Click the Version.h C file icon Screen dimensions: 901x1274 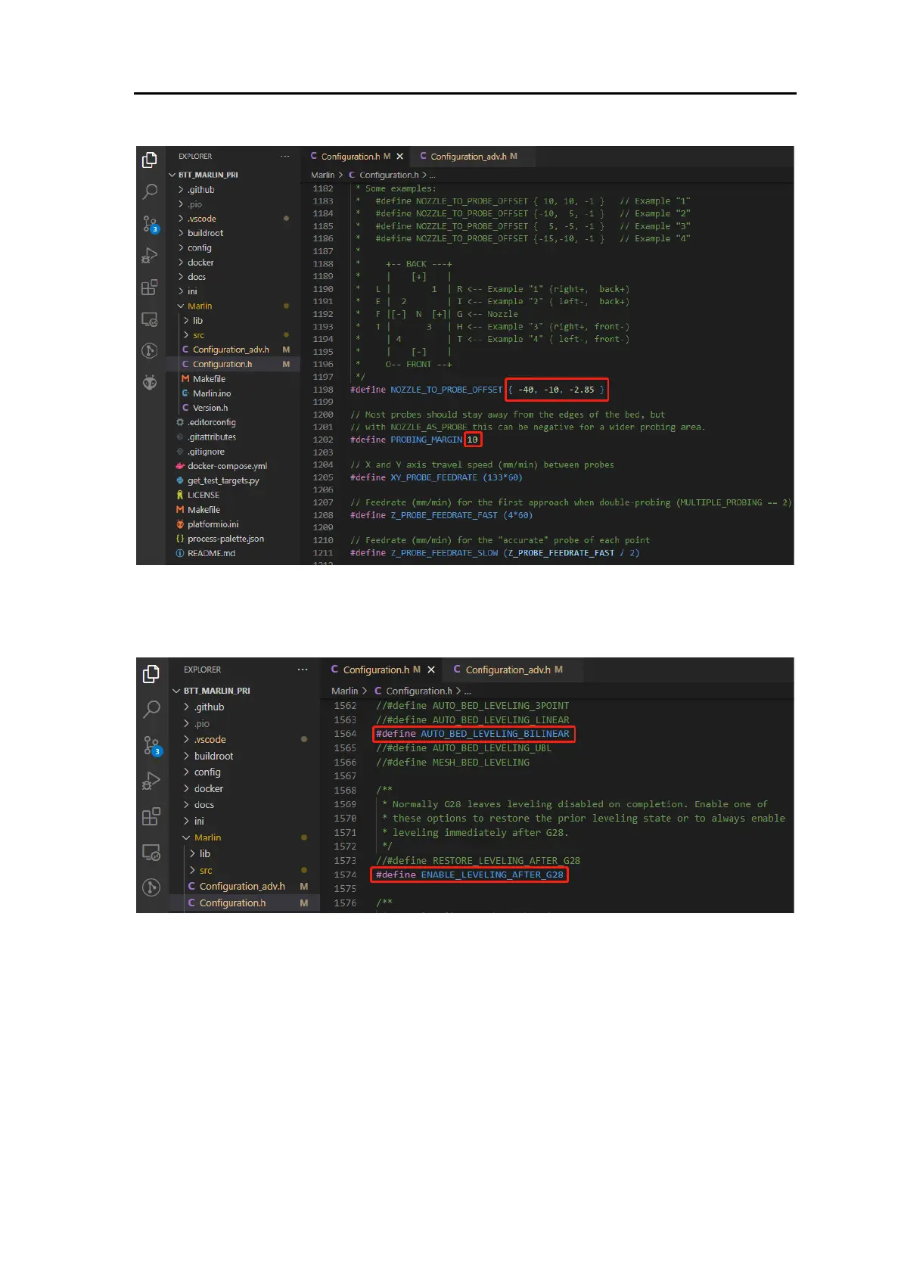[x=185, y=408]
